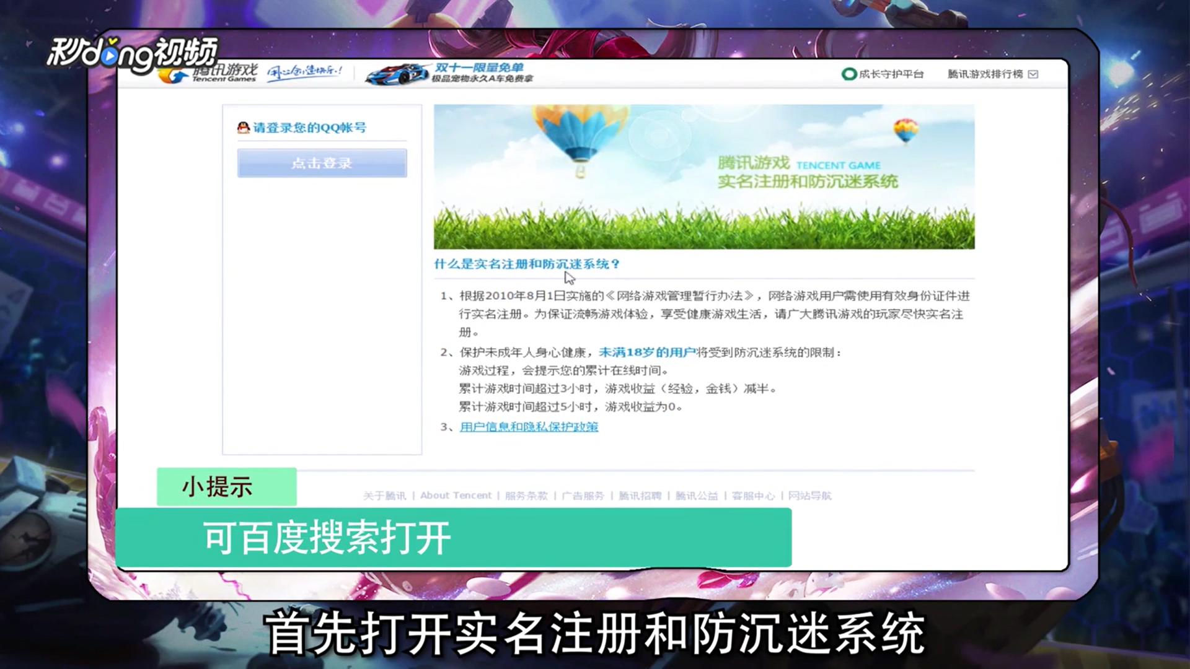Open the 客服中心 footer link

[x=753, y=496]
